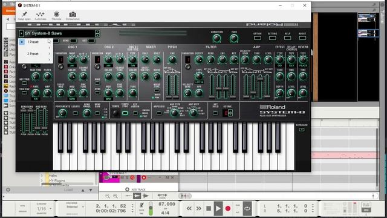Click the Add Track plus icon
Image resolution: width=387 pixels, height=218 pixels.
127,190
